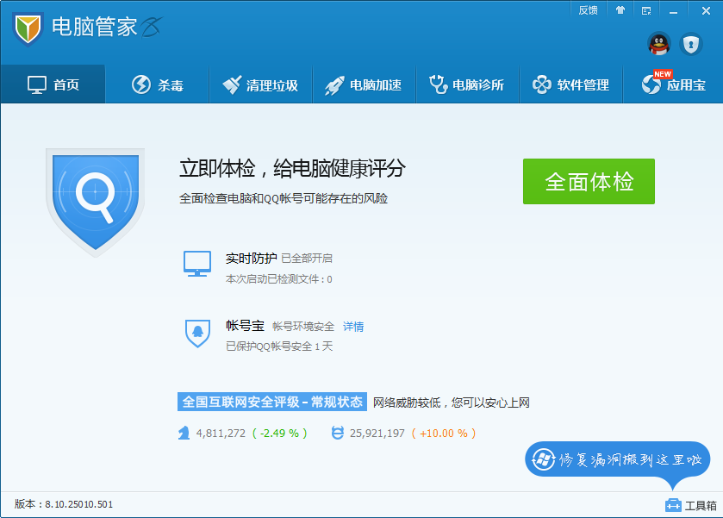Open the 电脑加速 tab
The image size is (723, 518).
coord(364,84)
